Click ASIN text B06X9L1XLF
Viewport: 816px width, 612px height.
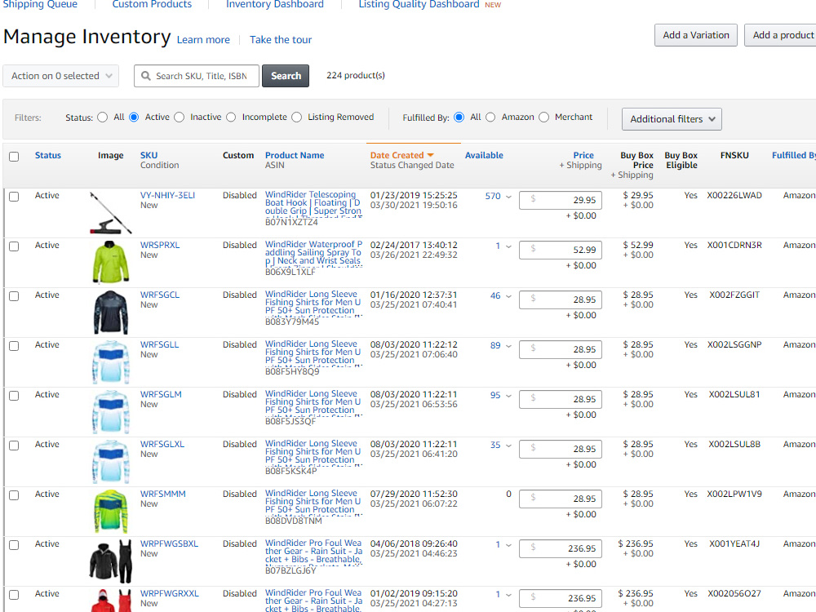(290, 272)
